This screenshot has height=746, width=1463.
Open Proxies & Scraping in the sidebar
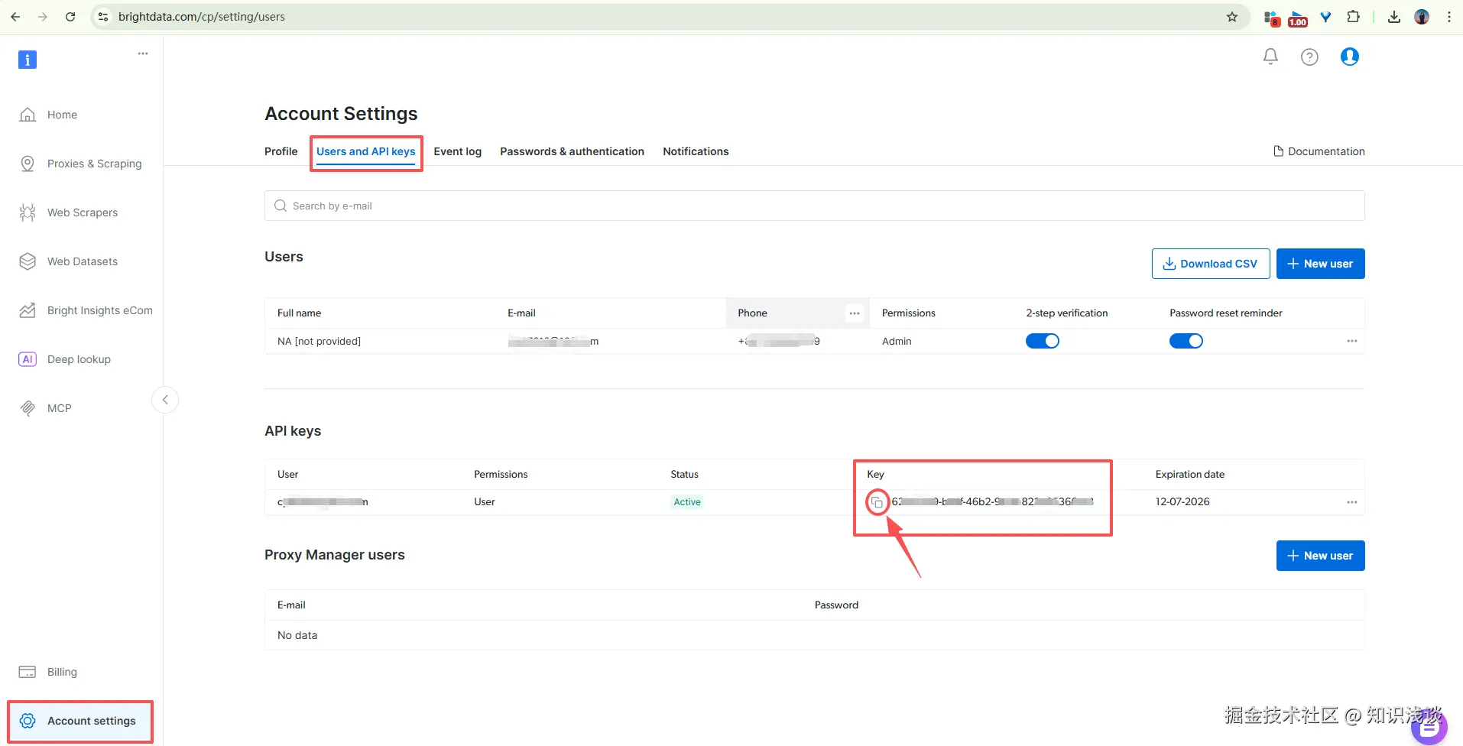click(81, 164)
